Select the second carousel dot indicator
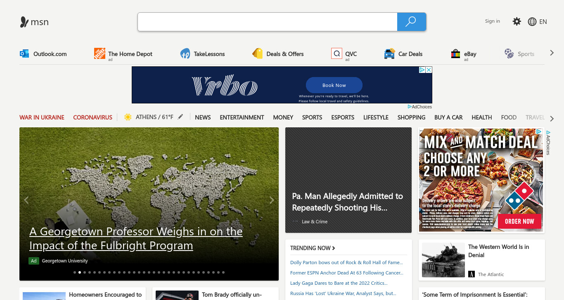Screen dimensions: 564x300 click(80, 272)
